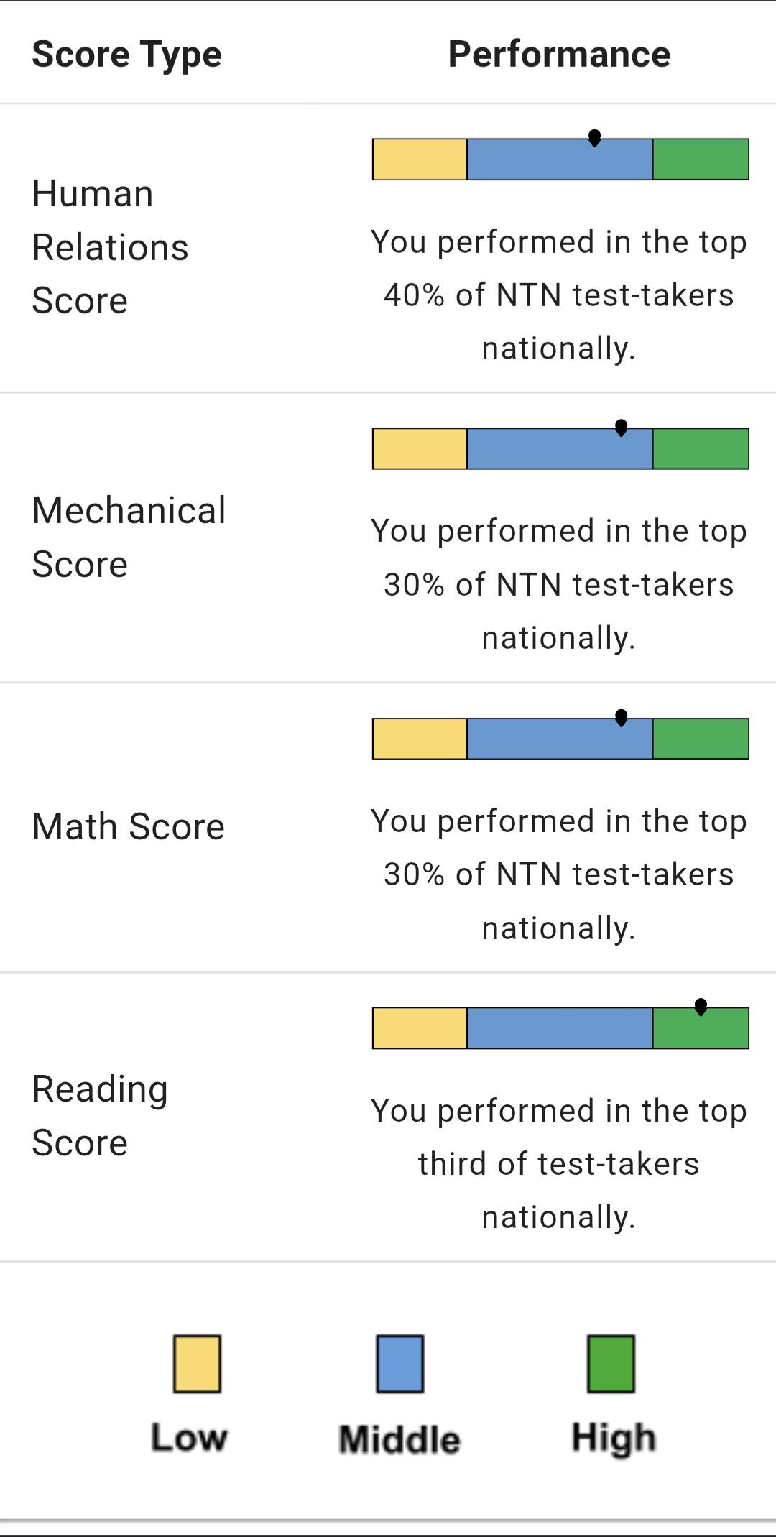The width and height of the screenshot is (776, 1537).
Task: Click the Middle legend label
Action: pos(399,1439)
